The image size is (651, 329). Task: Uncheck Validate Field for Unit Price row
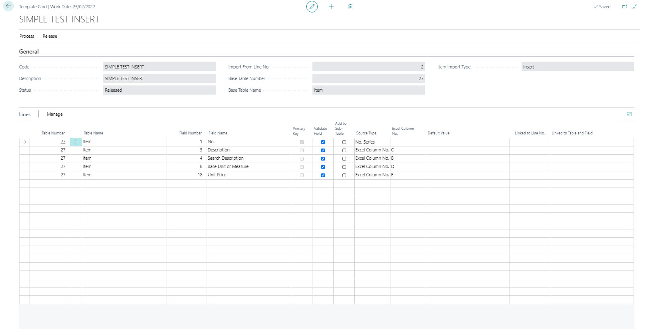(323, 175)
